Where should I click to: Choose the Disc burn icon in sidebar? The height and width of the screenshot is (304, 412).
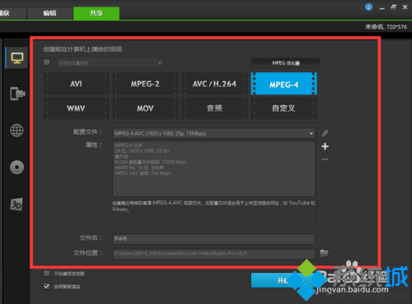tap(16, 167)
